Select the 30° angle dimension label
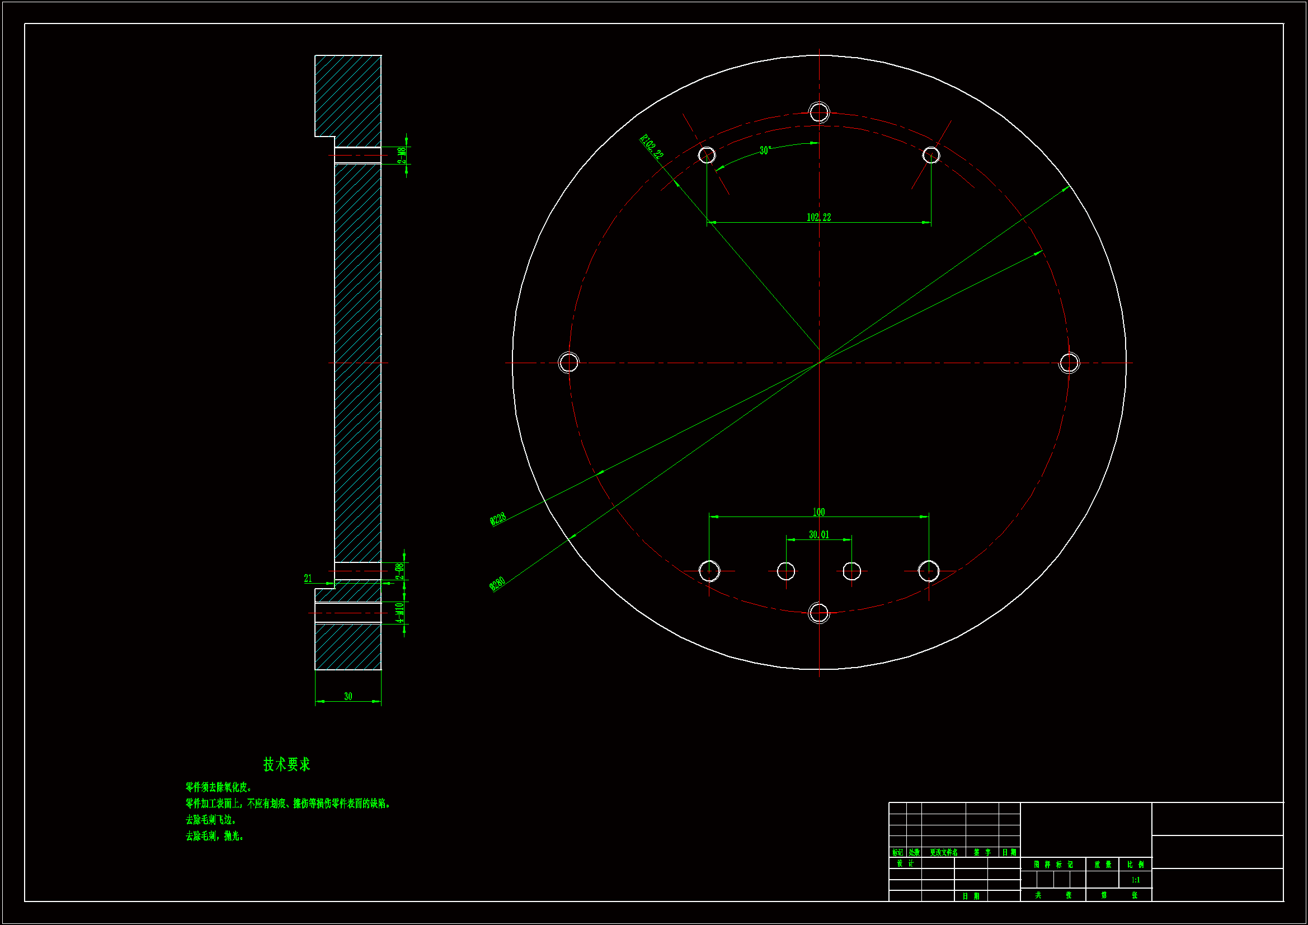The width and height of the screenshot is (1308, 925). point(765,151)
